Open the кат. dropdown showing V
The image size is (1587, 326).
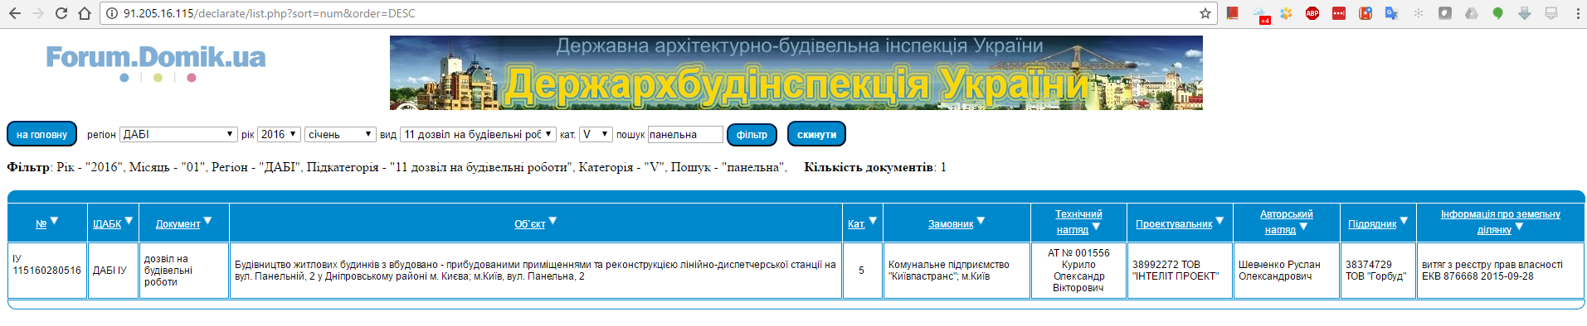pos(596,134)
